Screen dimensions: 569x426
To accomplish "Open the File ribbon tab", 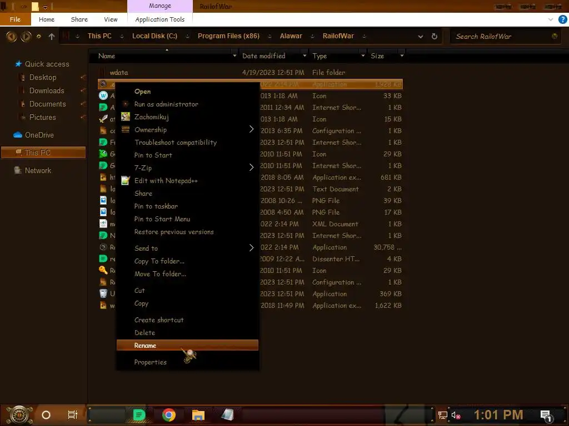I will pos(15,19).
